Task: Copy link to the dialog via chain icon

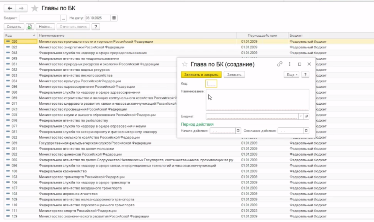Action: 280,64
